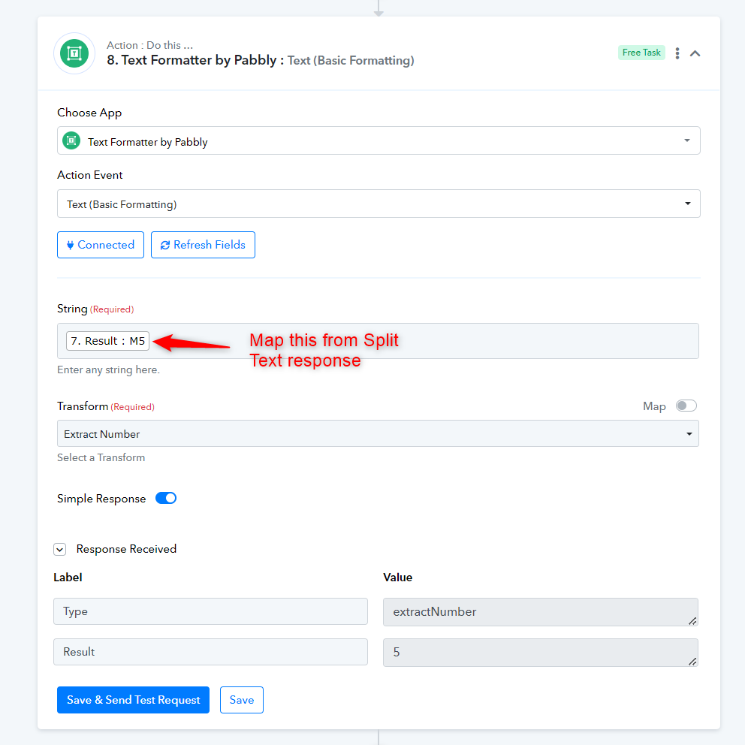This screenshot has width=745, height=745.
Task: Click the Free Task badge
Action: pyautogui.click(x=641, y=53)
